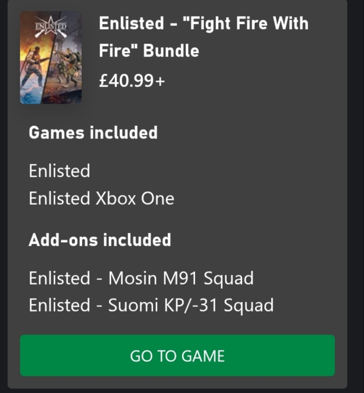
Task: Open the "Fight Fire With Fire" Bundle title
Action: coord(203,37)
